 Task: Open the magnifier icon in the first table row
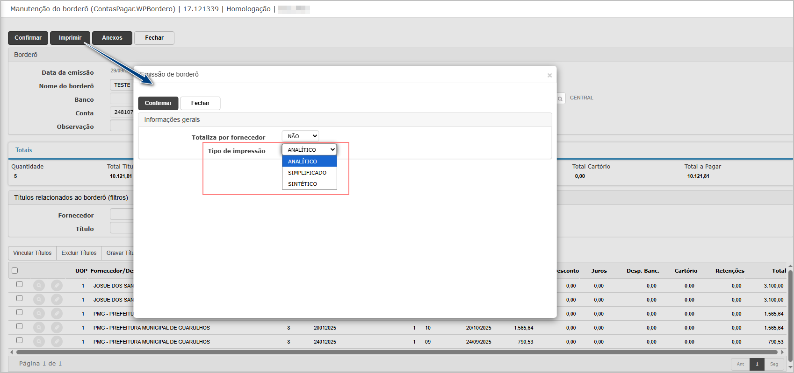(x=39, y=285)
